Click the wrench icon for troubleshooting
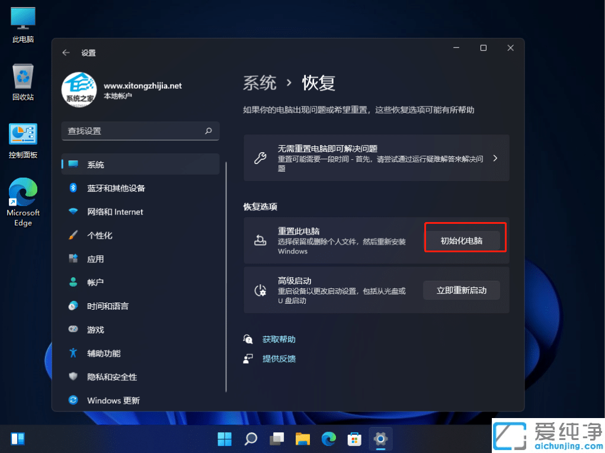The image size is (605, 453). pyautogui.click(x=261, y=158)
